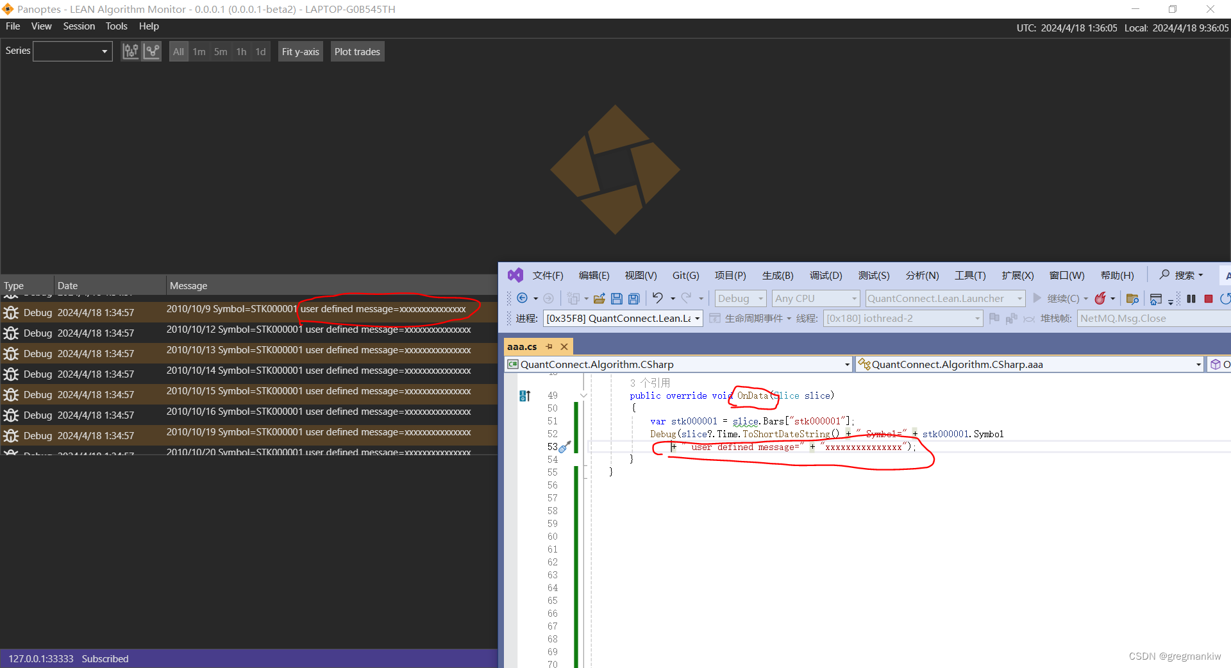Select the 2010/10/12 debug log row
Screen dimensions: 1231x668
[249, 333]
